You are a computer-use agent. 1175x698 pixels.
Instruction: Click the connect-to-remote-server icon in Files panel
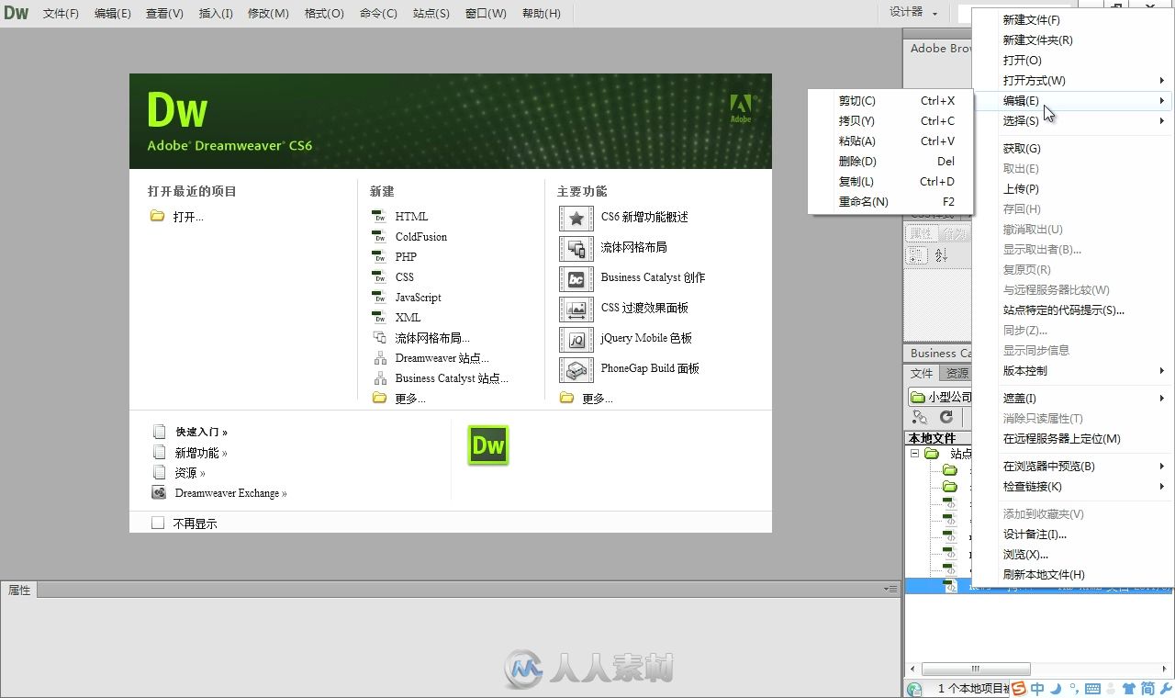(920, 417)
